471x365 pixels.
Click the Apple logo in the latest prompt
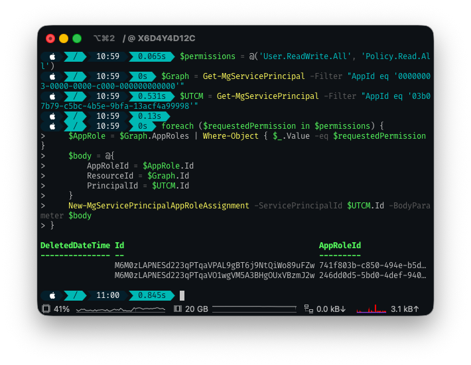click(52, 295)
